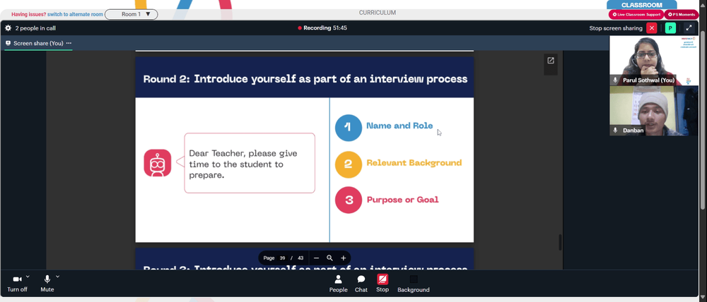
Task: Open the People panel
Action: point(338,284)
